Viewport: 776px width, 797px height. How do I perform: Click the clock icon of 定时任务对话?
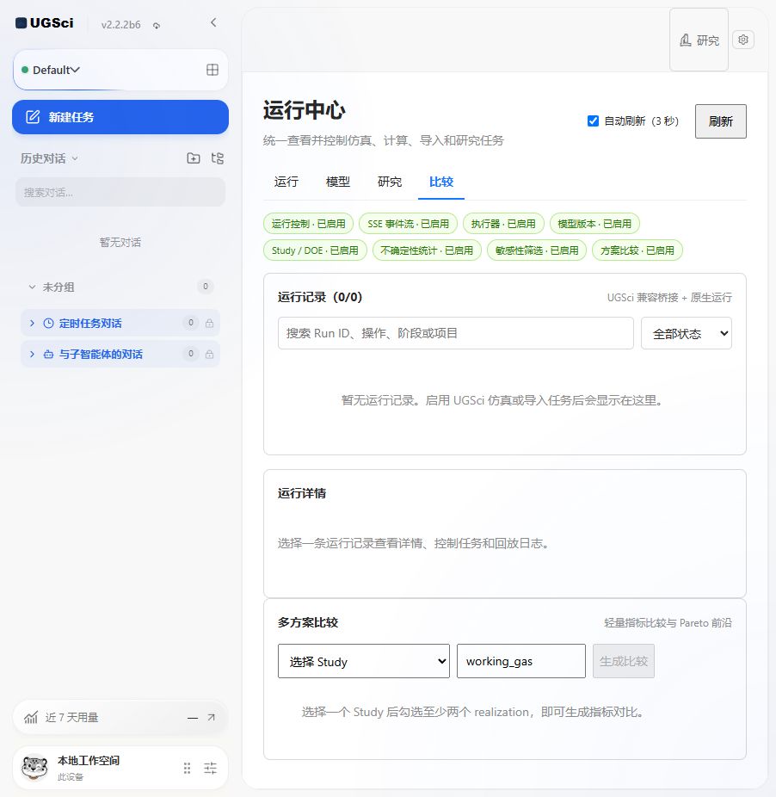tap(48, 324)
